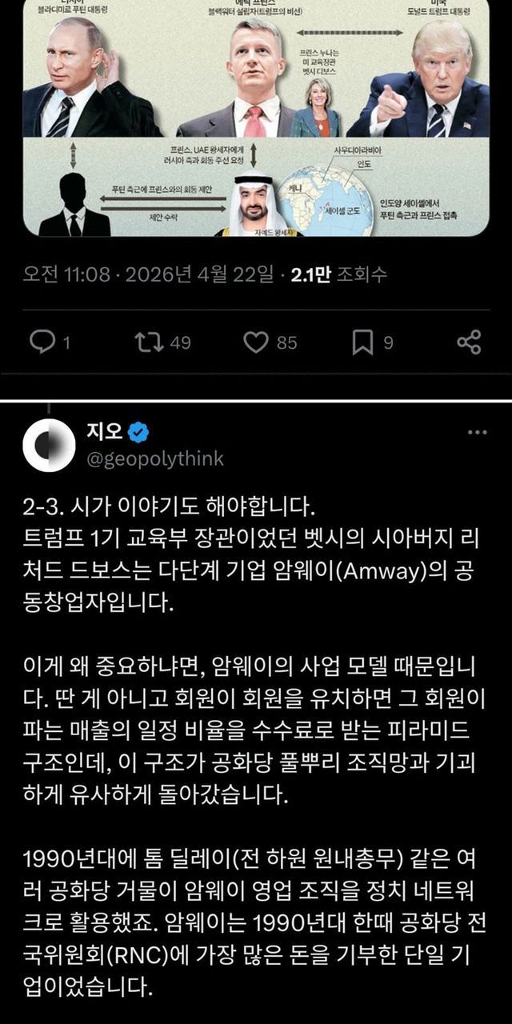Open the share icon
The image size is (512, 1024).
click(469, 342)
